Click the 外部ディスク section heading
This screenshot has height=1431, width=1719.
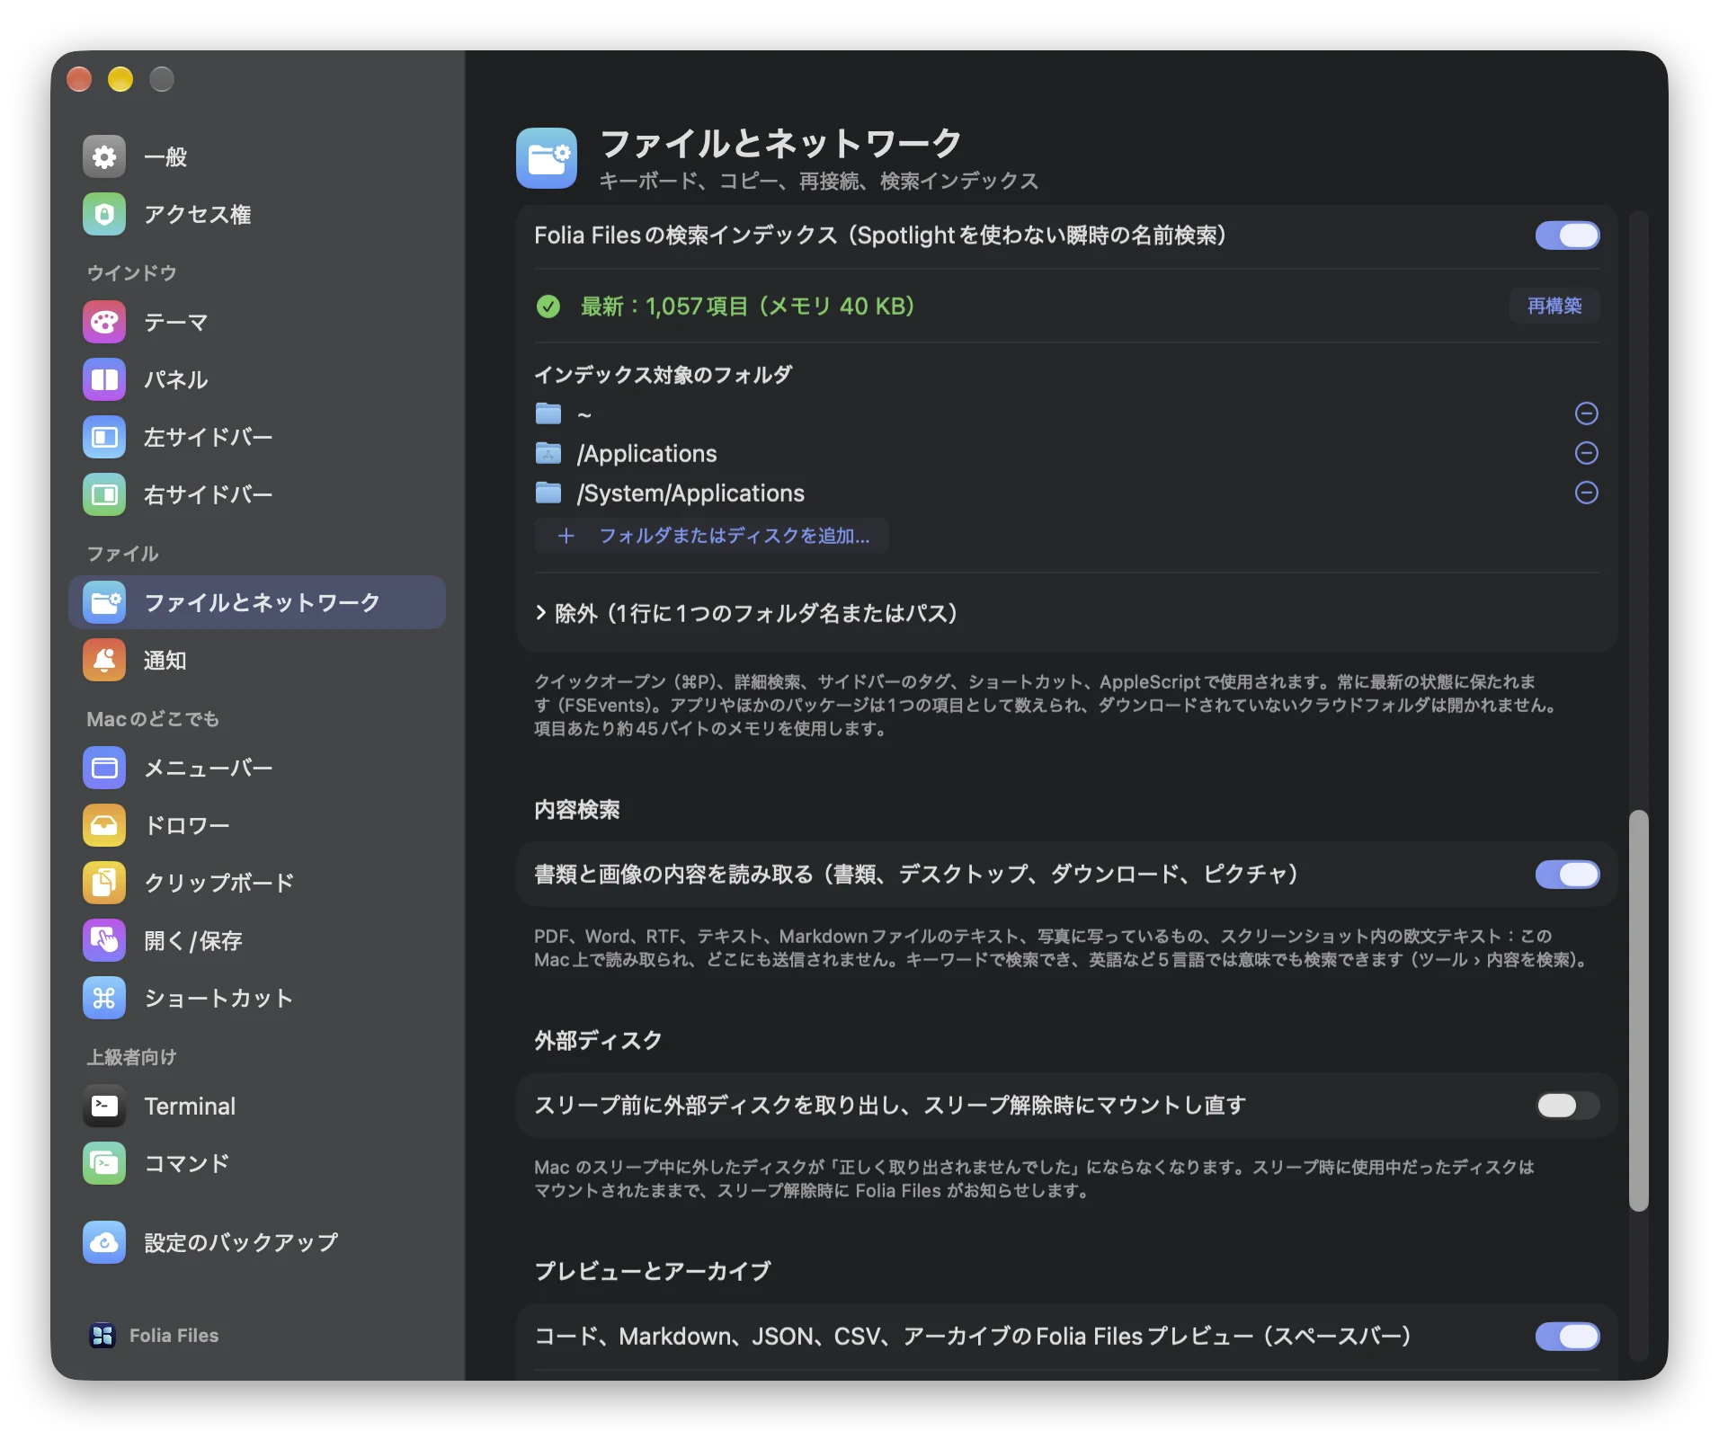598,1041
